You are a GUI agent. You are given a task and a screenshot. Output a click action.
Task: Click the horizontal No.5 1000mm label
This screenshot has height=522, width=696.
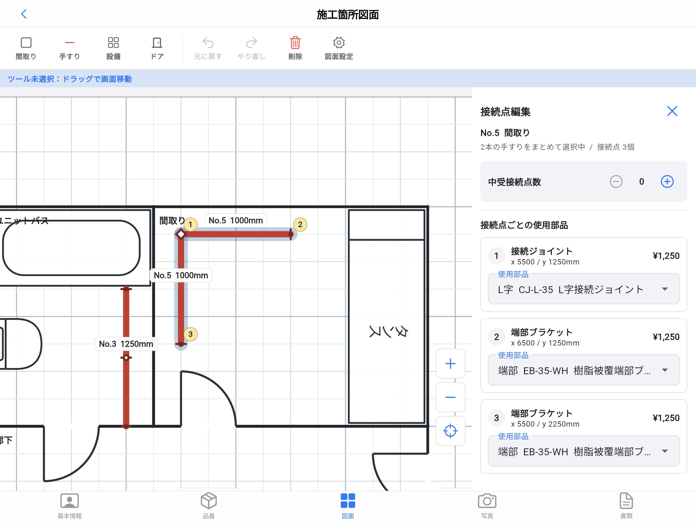click(x=236, y=220)
